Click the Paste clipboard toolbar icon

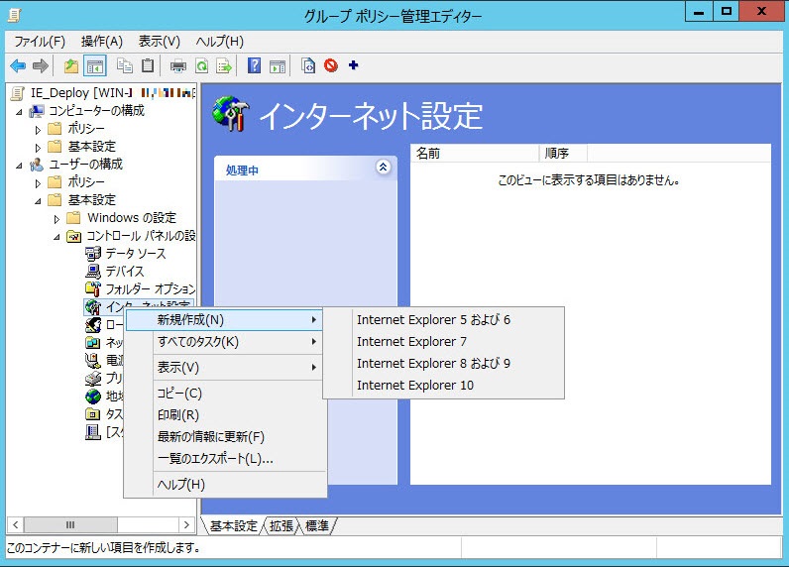(148, 66)
